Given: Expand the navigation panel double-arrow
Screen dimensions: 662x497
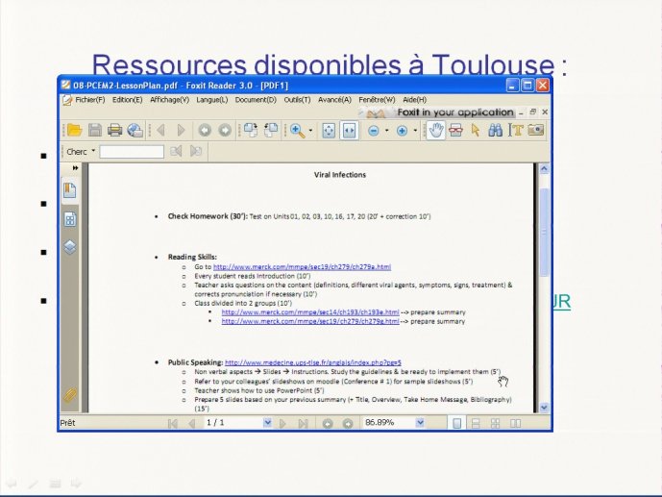Looking at the screenshot, I should tap(75, 168).
